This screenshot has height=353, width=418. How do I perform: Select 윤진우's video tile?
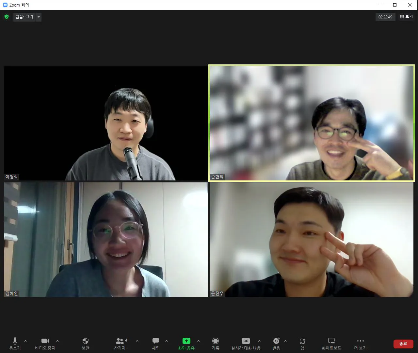[x=312, y=240]
